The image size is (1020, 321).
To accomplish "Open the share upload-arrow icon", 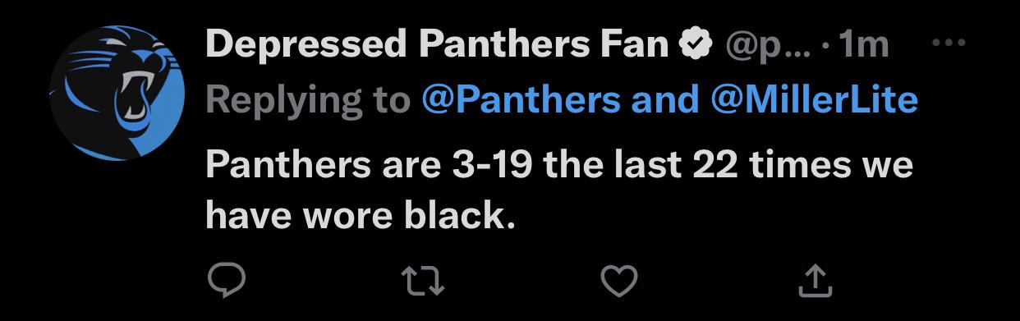I will (x=816, y=281).
